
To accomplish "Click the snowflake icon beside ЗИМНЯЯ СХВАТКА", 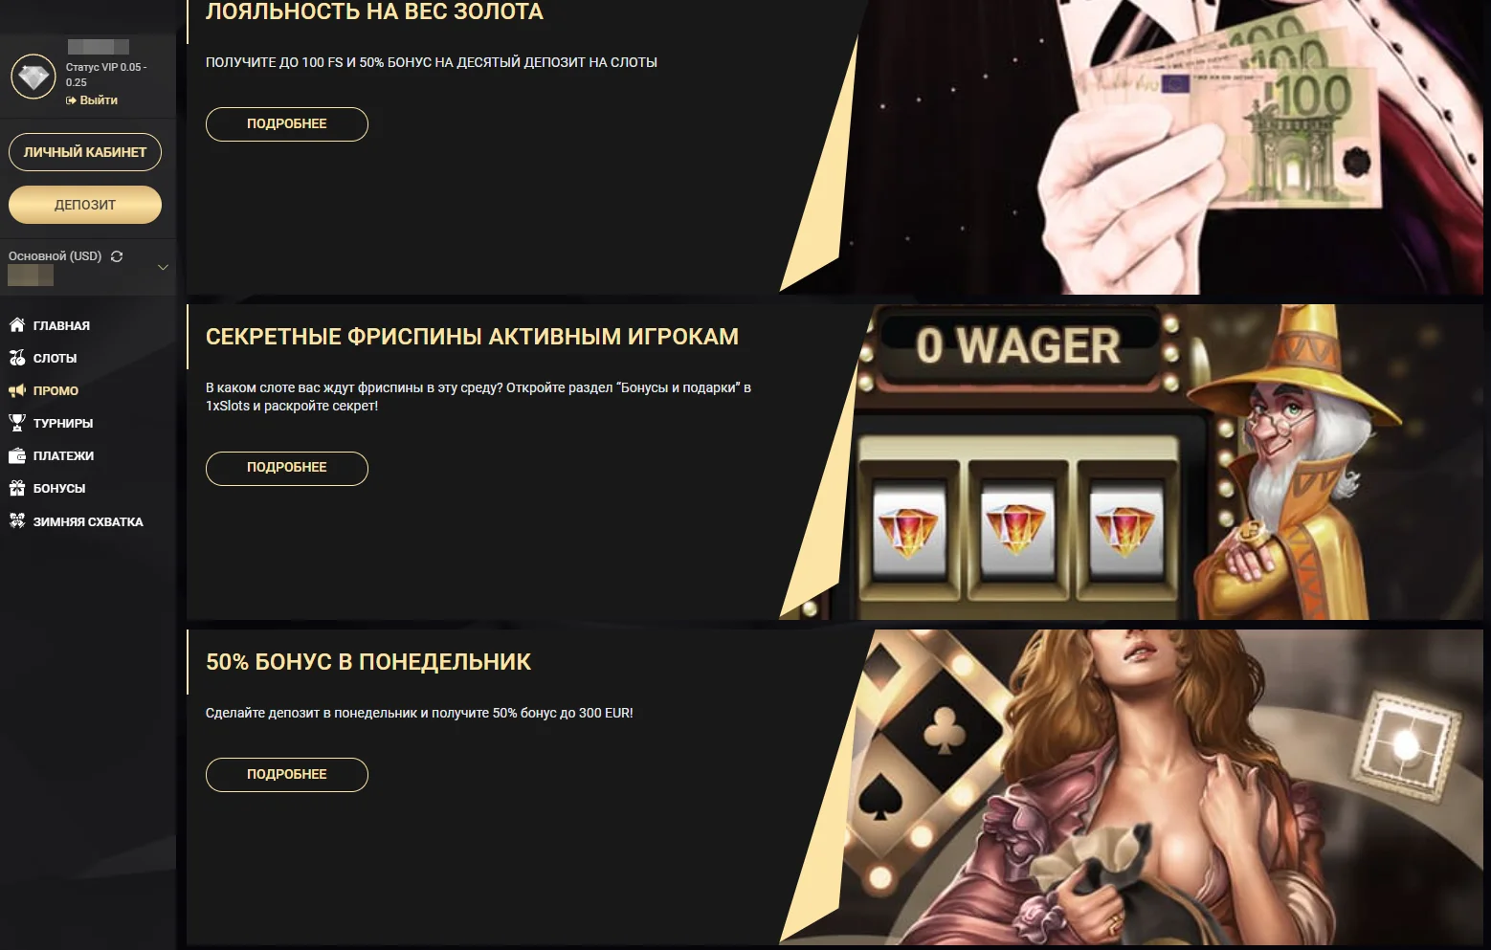I will (x=17, y=520).
